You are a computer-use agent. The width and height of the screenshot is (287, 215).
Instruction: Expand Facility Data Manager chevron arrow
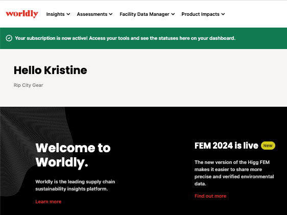173,14
